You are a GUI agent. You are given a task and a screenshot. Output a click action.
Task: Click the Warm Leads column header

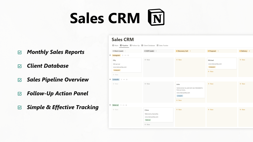coord(118,51)
